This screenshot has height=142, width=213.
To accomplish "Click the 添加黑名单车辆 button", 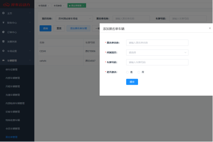I will pyautogui.click(x=78, y=28).
